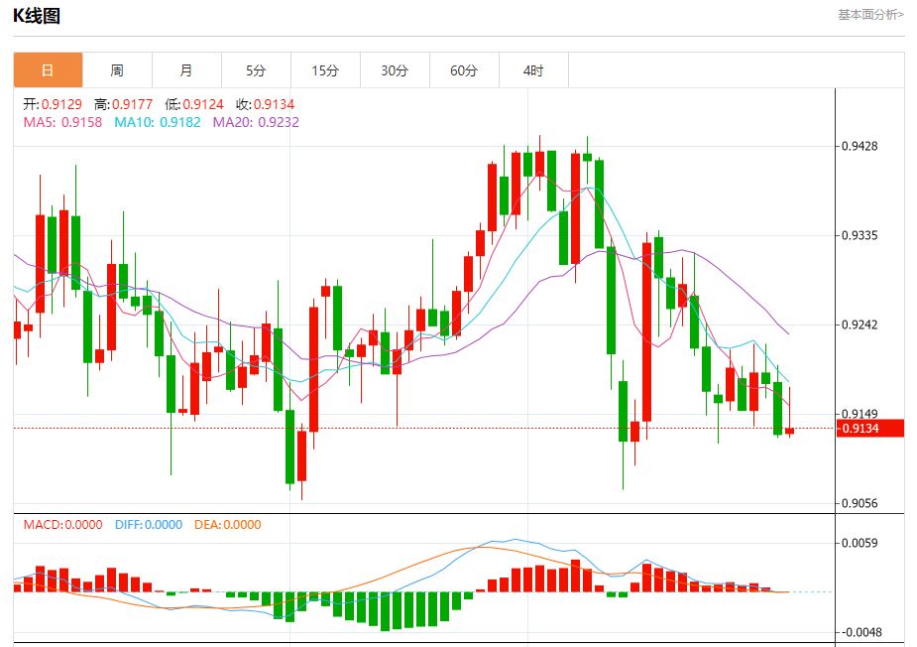
Task: Open the 30分 interval tab
Action: coord(395,70)
